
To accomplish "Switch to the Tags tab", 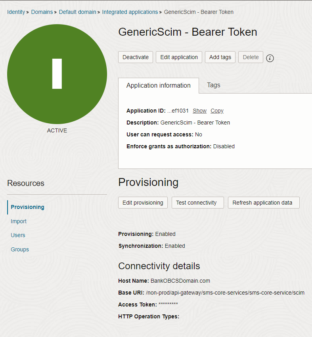I will click(x=214, y=85).
